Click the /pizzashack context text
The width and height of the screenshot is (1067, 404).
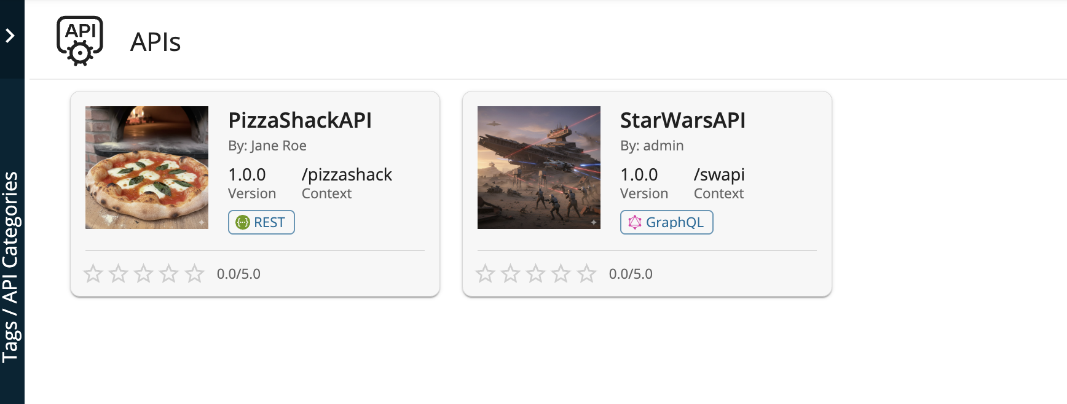pyautogui.click(x=347, y=175)
